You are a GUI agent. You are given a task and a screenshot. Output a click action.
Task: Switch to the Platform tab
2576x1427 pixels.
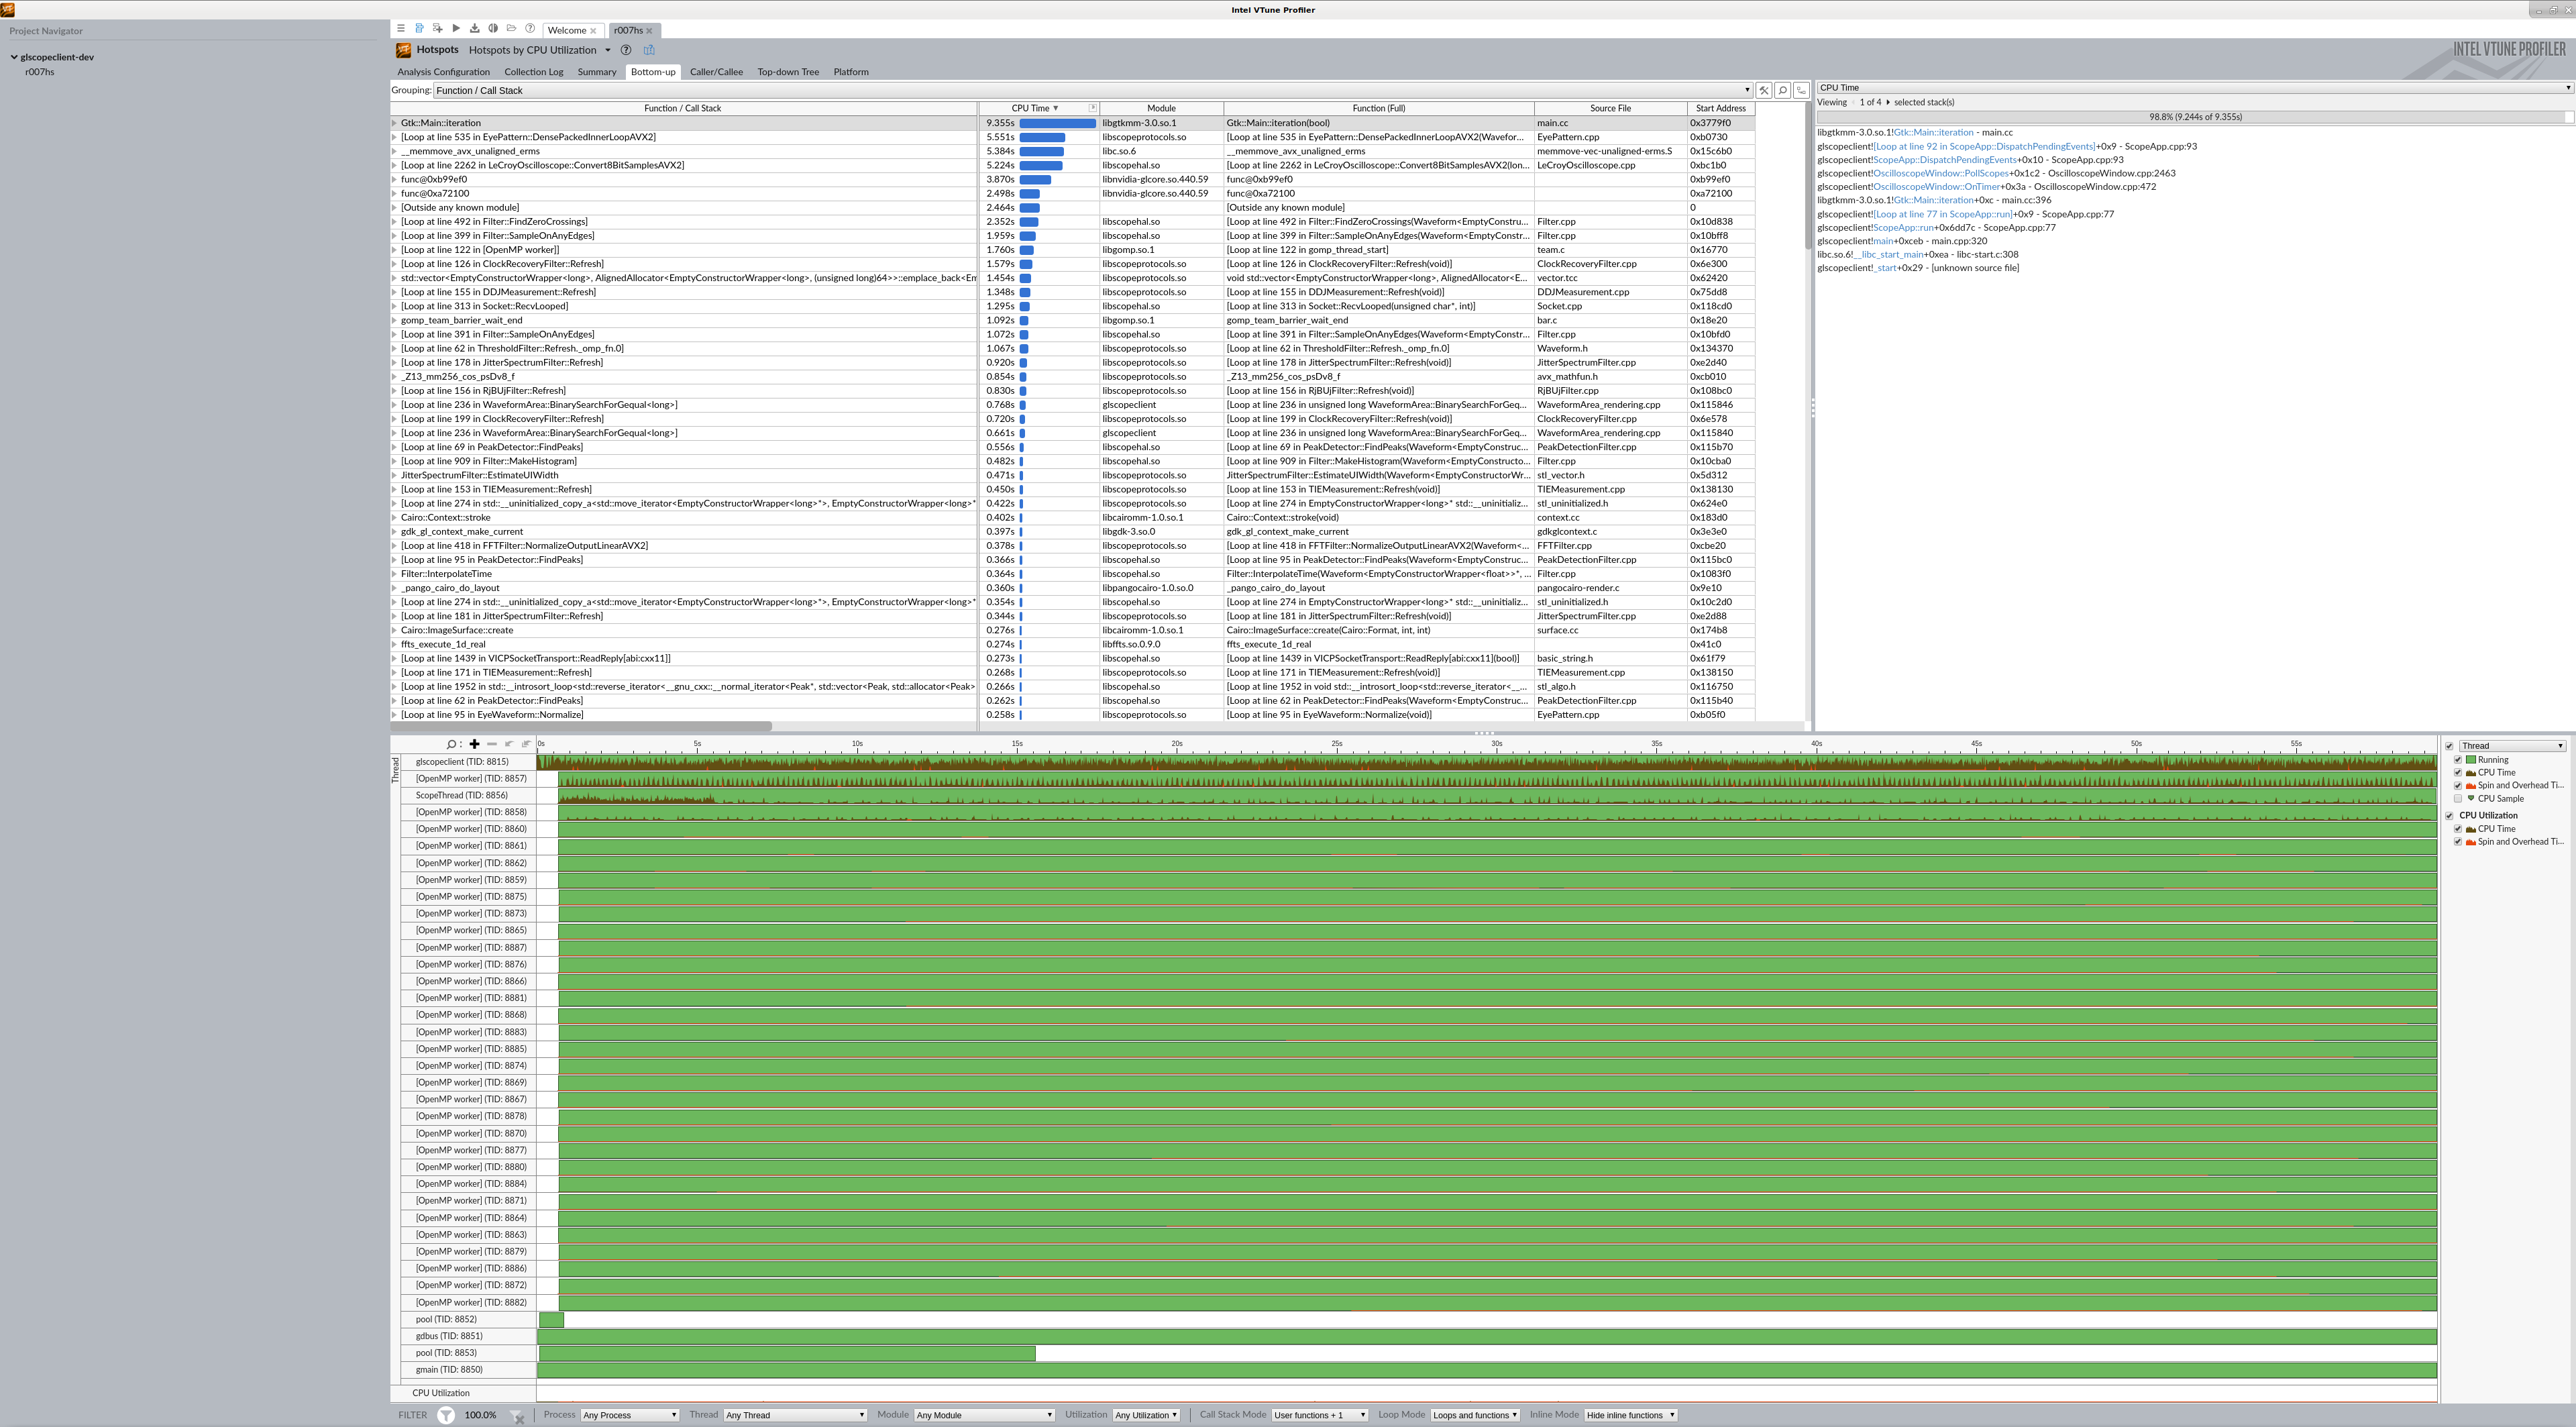pos(850,72)
